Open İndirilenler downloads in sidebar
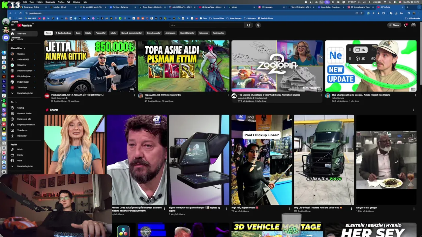The image size is (422, 237). click(24, 136)
